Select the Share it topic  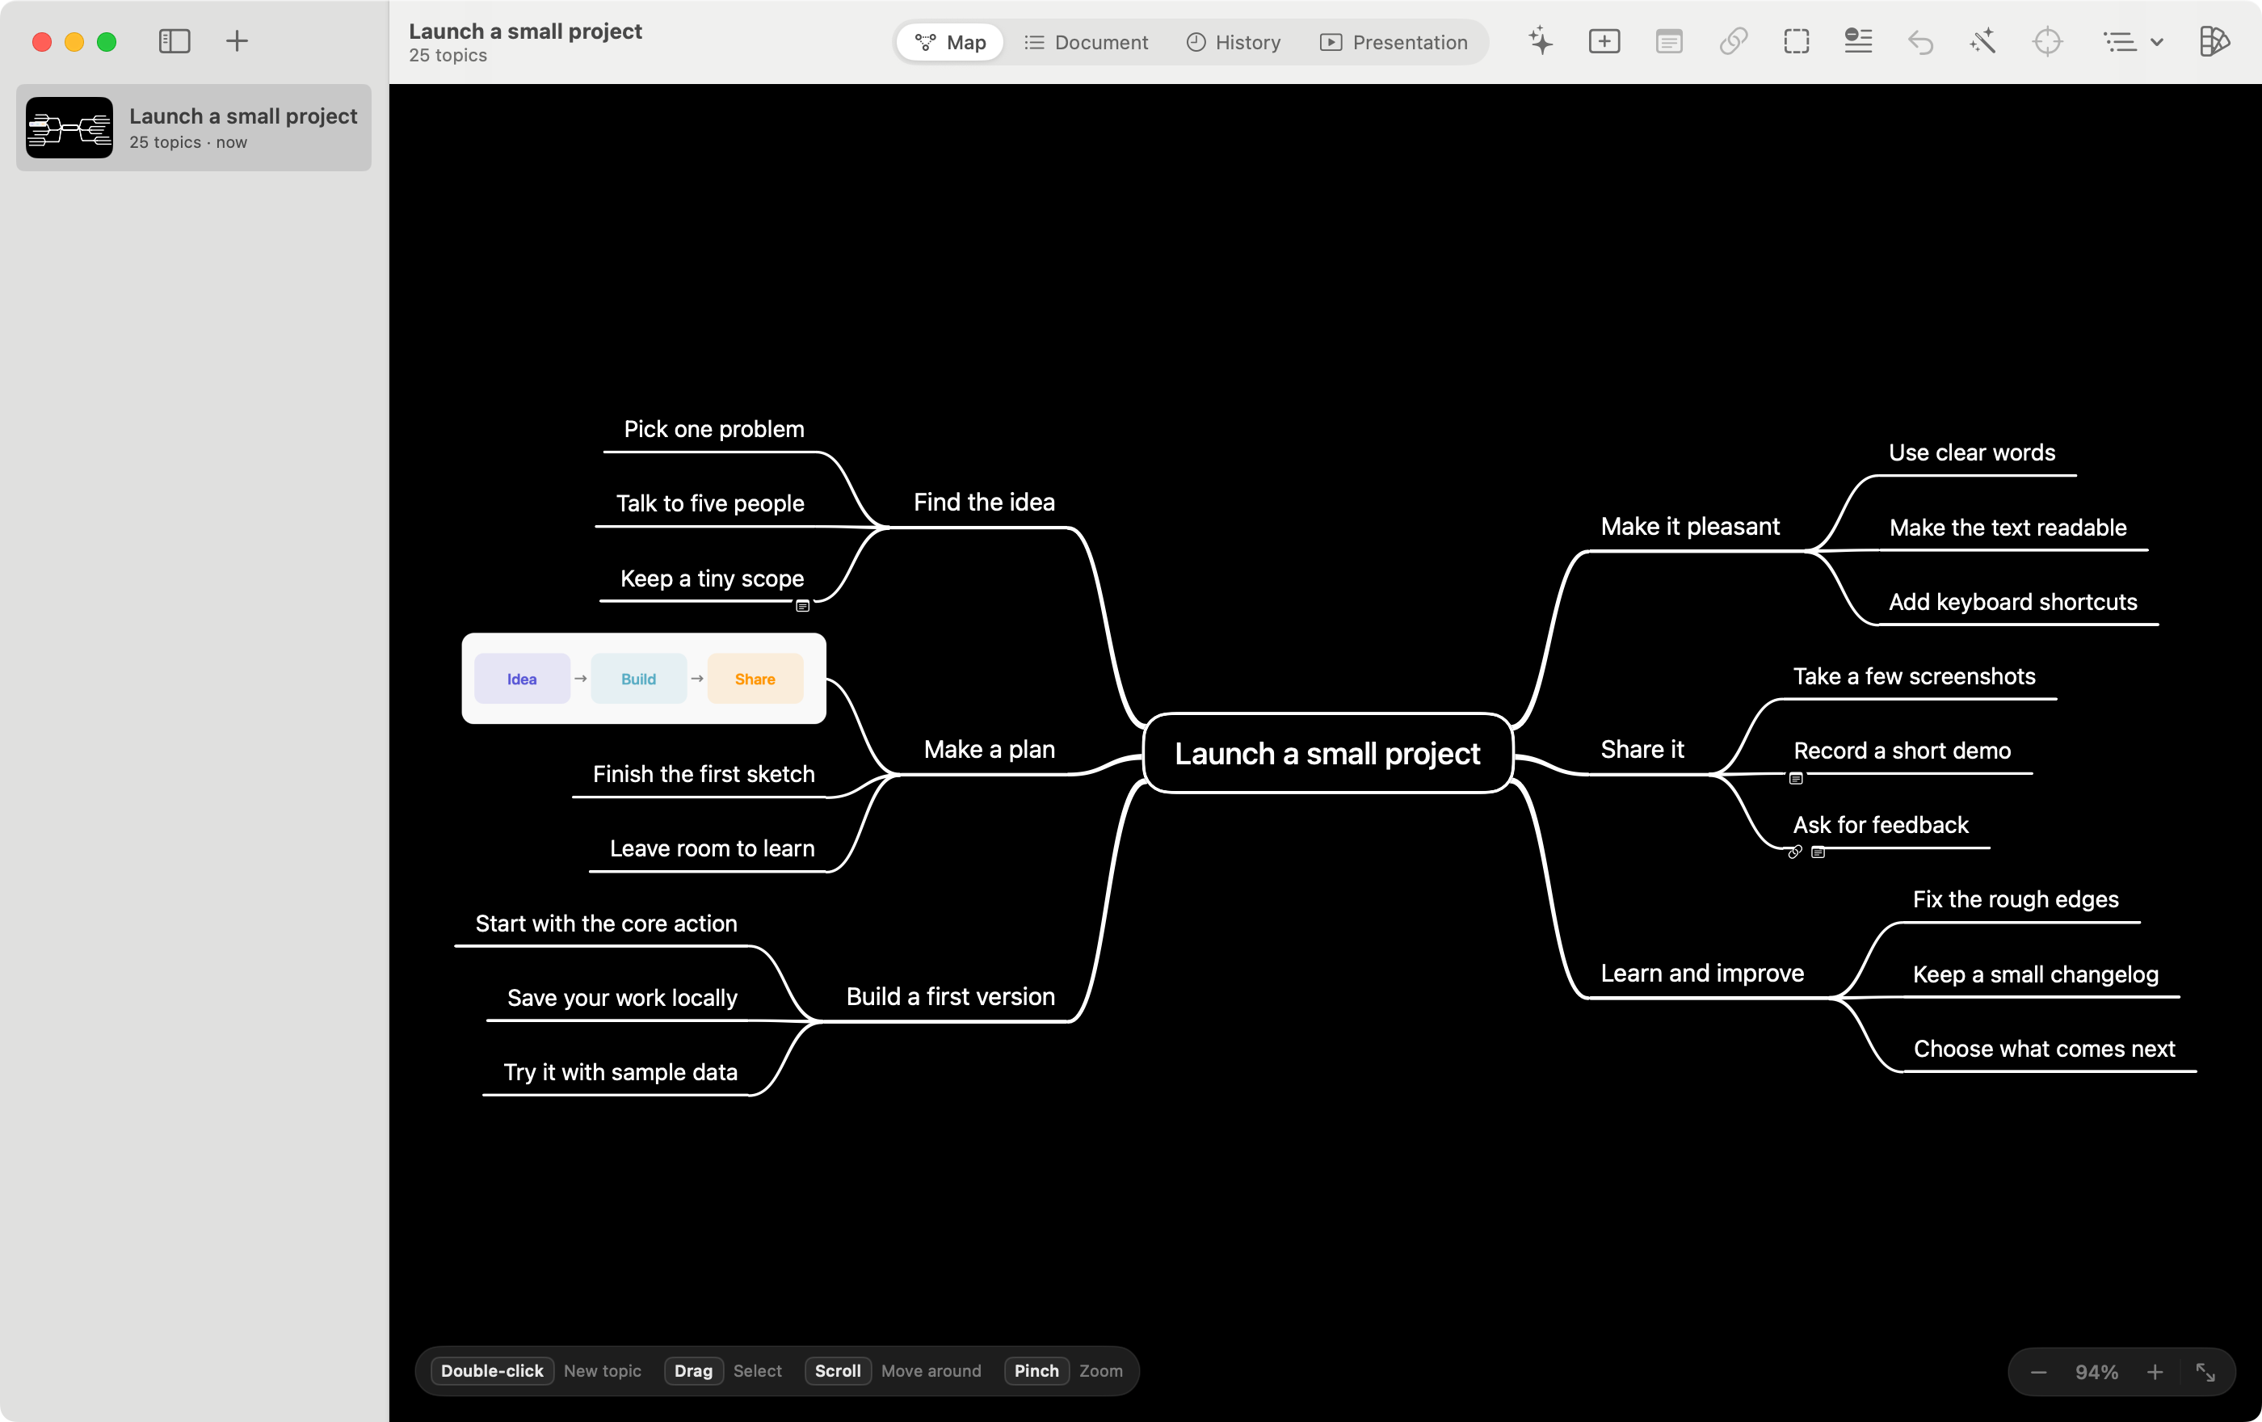click(1642, 750)
